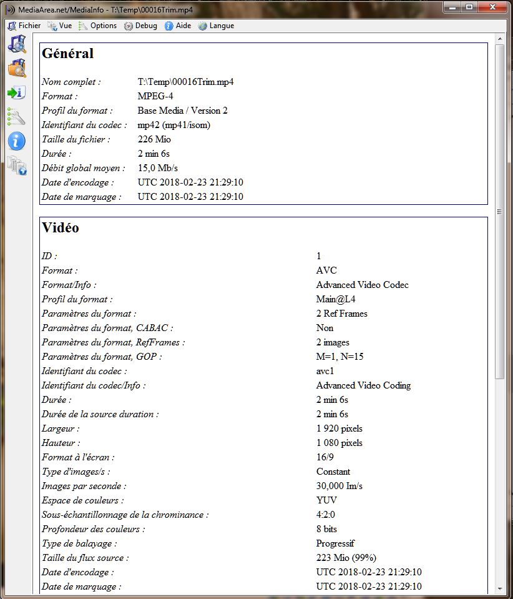This screenshot has width=513, height=599.
Task: Click the Sous-échantillonnage de la chrominance label
Action: click(x=125, y=515)
